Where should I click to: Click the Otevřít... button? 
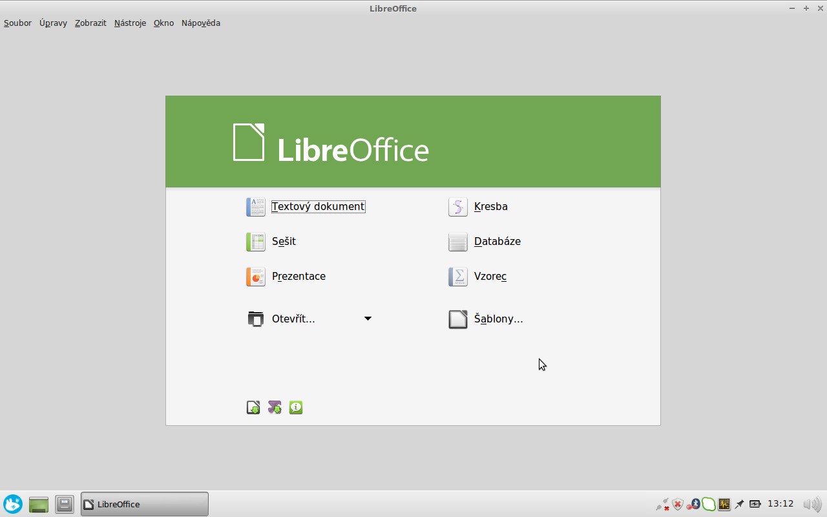282,319
